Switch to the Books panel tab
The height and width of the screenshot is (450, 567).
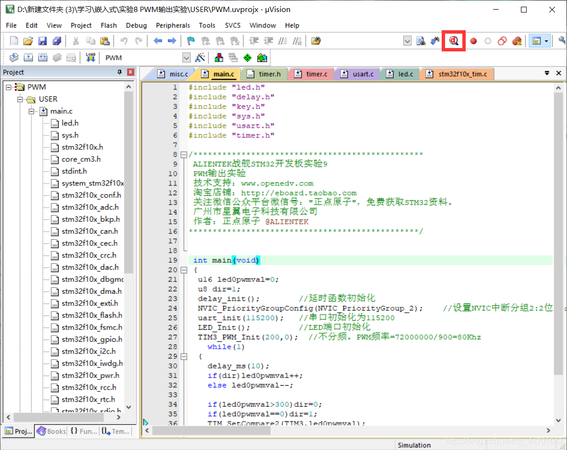pos(51,431)
